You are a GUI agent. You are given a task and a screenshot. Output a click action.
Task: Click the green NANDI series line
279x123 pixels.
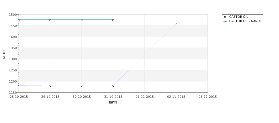point(66,20)
